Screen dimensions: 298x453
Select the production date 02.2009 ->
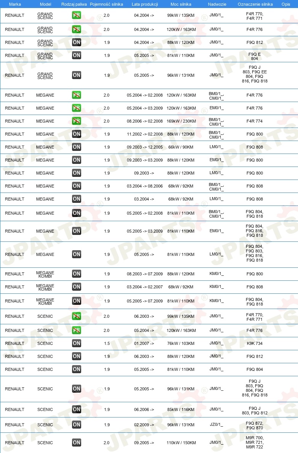(x=144, y=425)
